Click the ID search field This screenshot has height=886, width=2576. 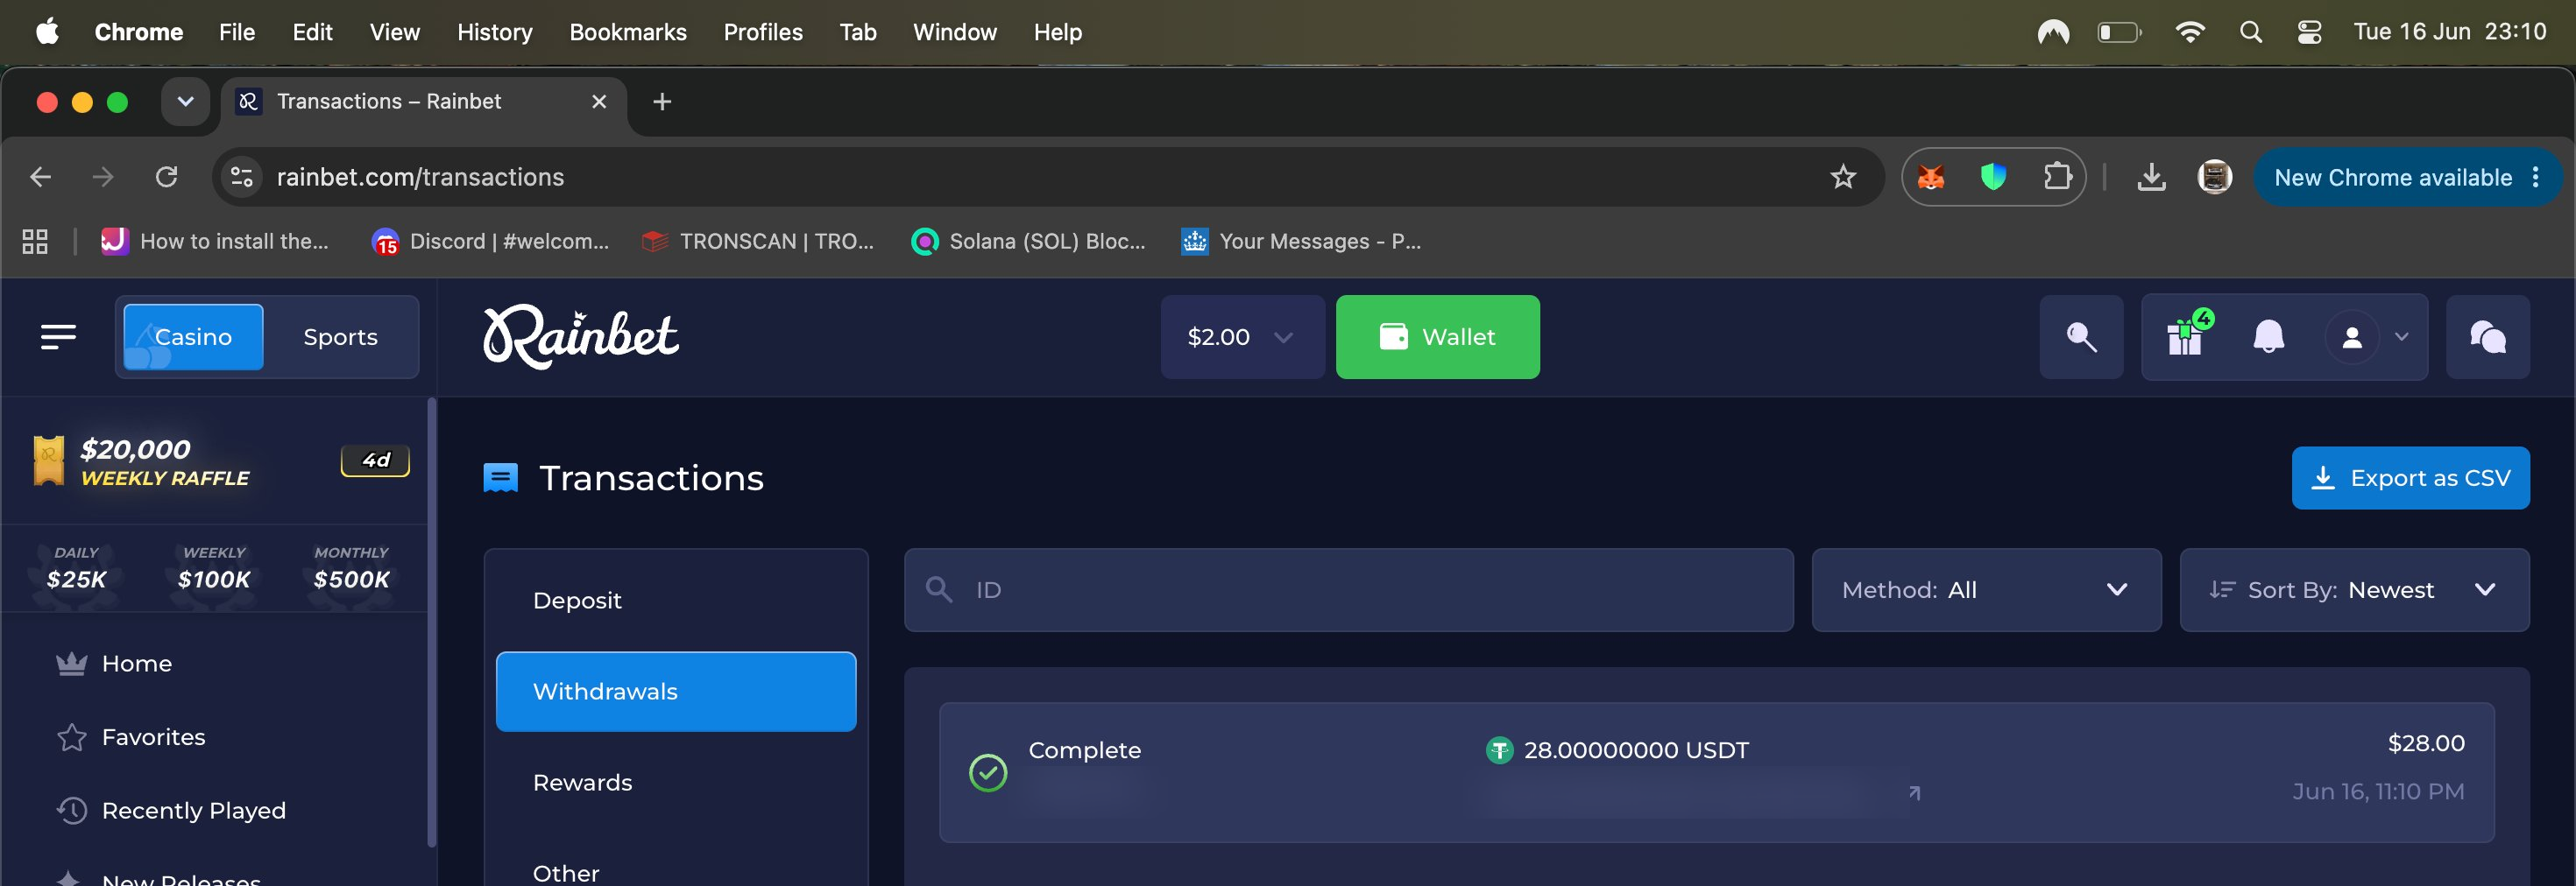tap(1348, 589)
